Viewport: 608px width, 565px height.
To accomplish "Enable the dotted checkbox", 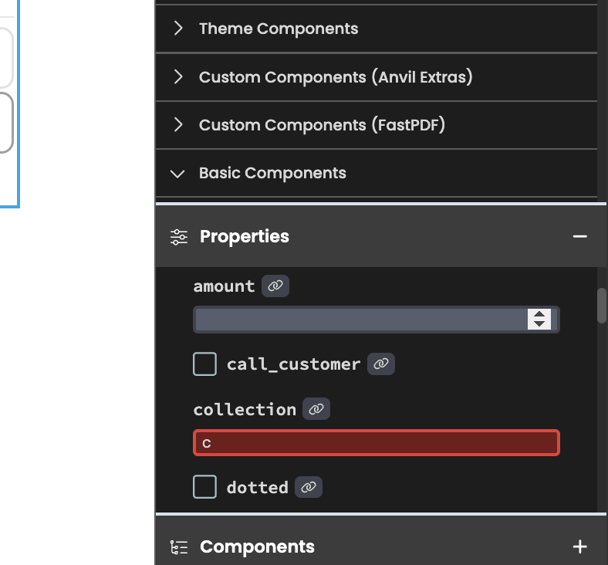I will tap(204, 487).
